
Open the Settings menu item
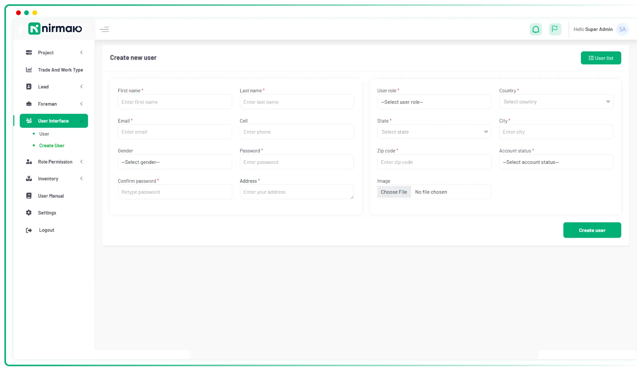[x=47, y=213]
